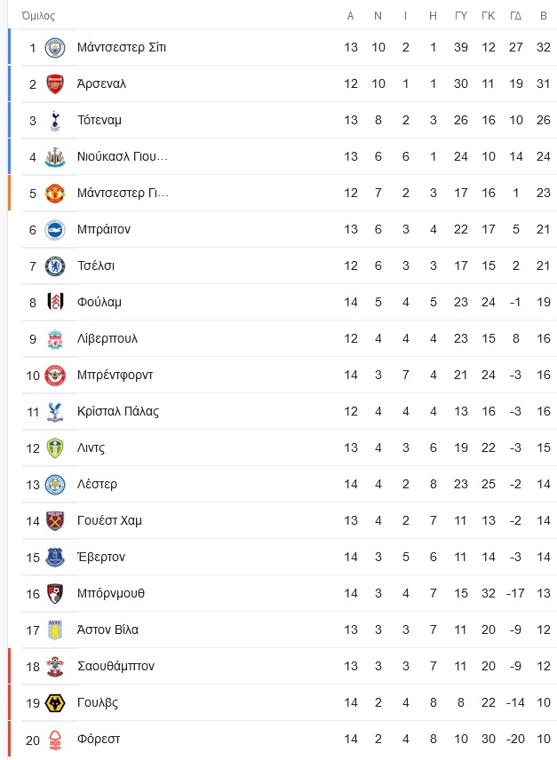Click the Crystal Palace eagle crest
This screenshot has height=760, width=557.
55,411
